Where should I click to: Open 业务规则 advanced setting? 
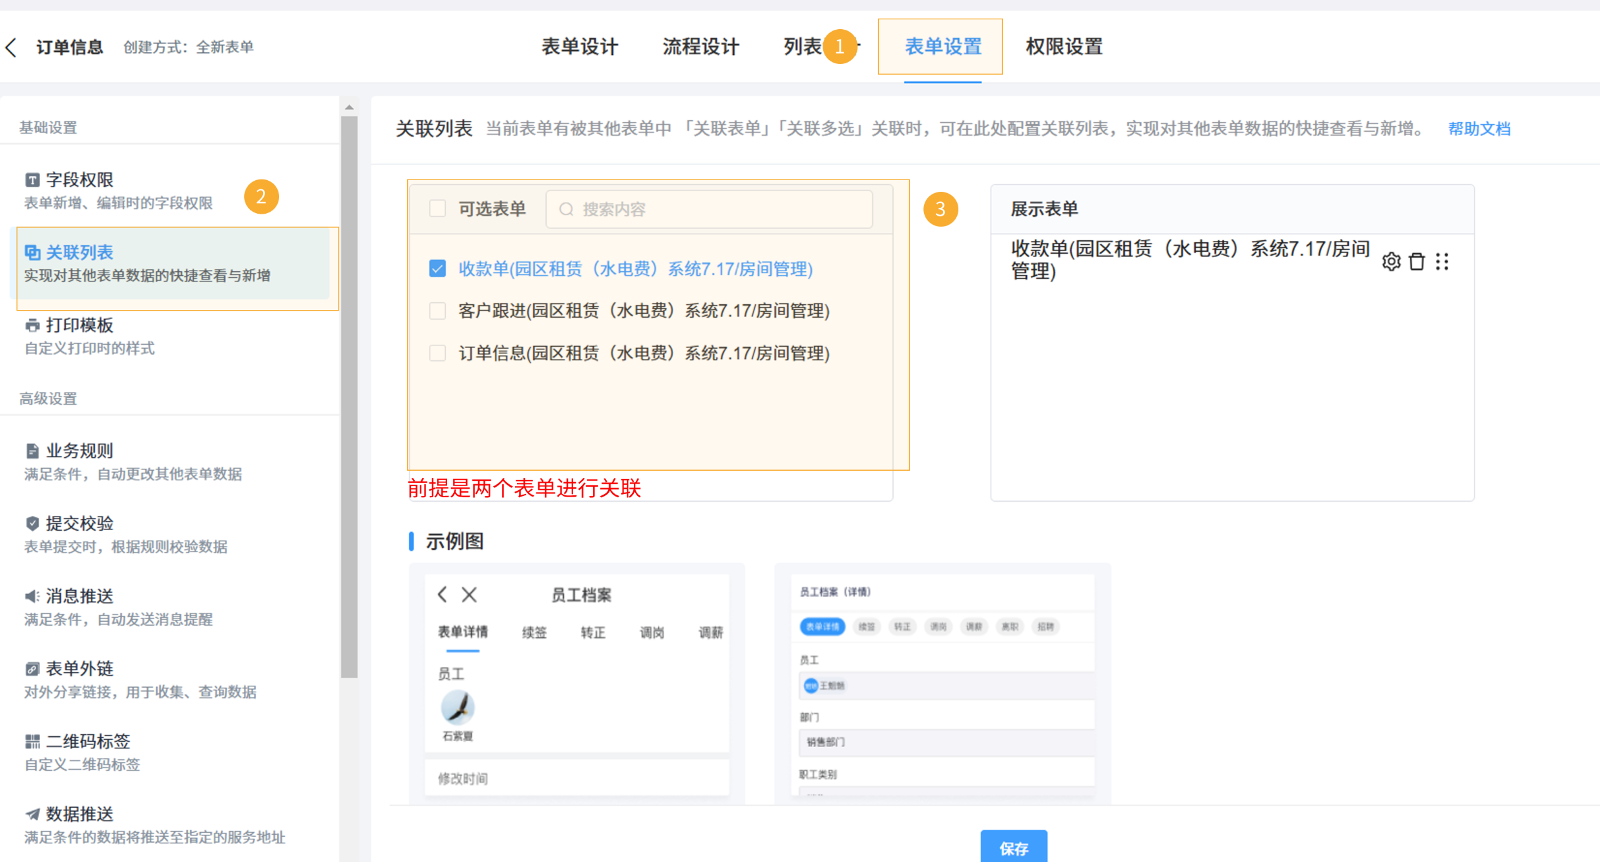[x=169, y=462]
